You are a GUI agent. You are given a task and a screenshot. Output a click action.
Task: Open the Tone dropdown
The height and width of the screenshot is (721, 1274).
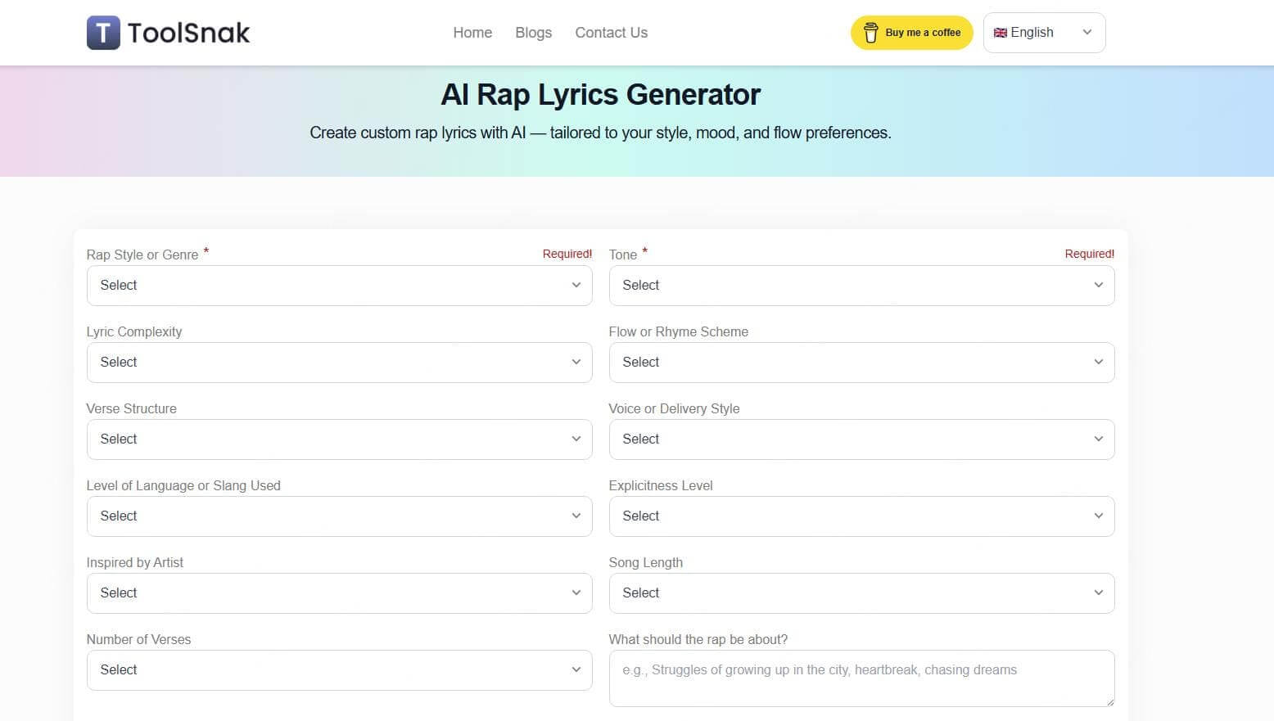tap(861, 285)
